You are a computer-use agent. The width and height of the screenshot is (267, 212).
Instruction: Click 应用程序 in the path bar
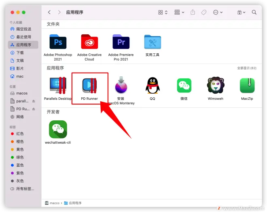click(73, 203)
